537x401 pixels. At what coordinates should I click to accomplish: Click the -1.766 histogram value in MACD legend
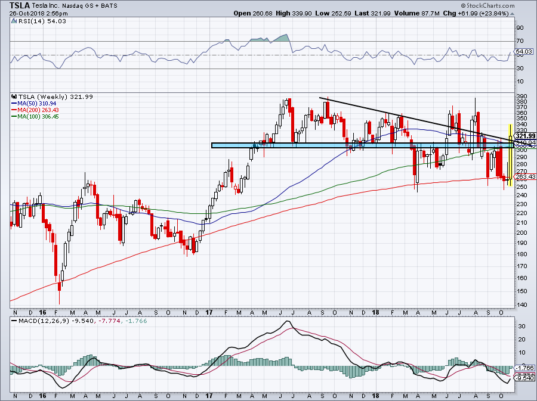click(x=135, y=321)
